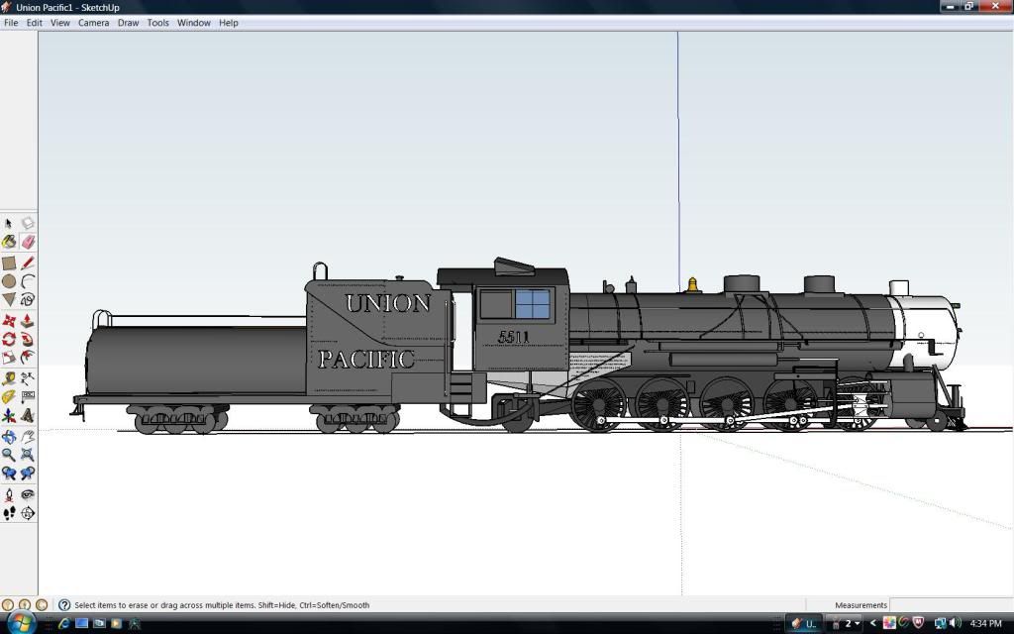Open the Union Pacific SketchUp taskbar button
The width and height of the screenshot is (1014, 634).
click(x=803, y=624)
